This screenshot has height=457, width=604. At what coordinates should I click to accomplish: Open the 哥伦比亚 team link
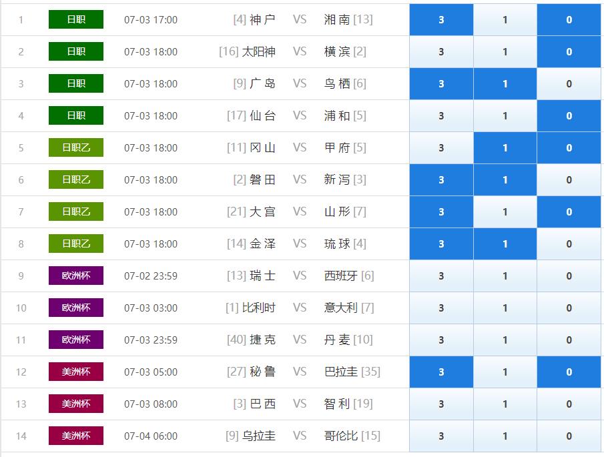(341, 436)
